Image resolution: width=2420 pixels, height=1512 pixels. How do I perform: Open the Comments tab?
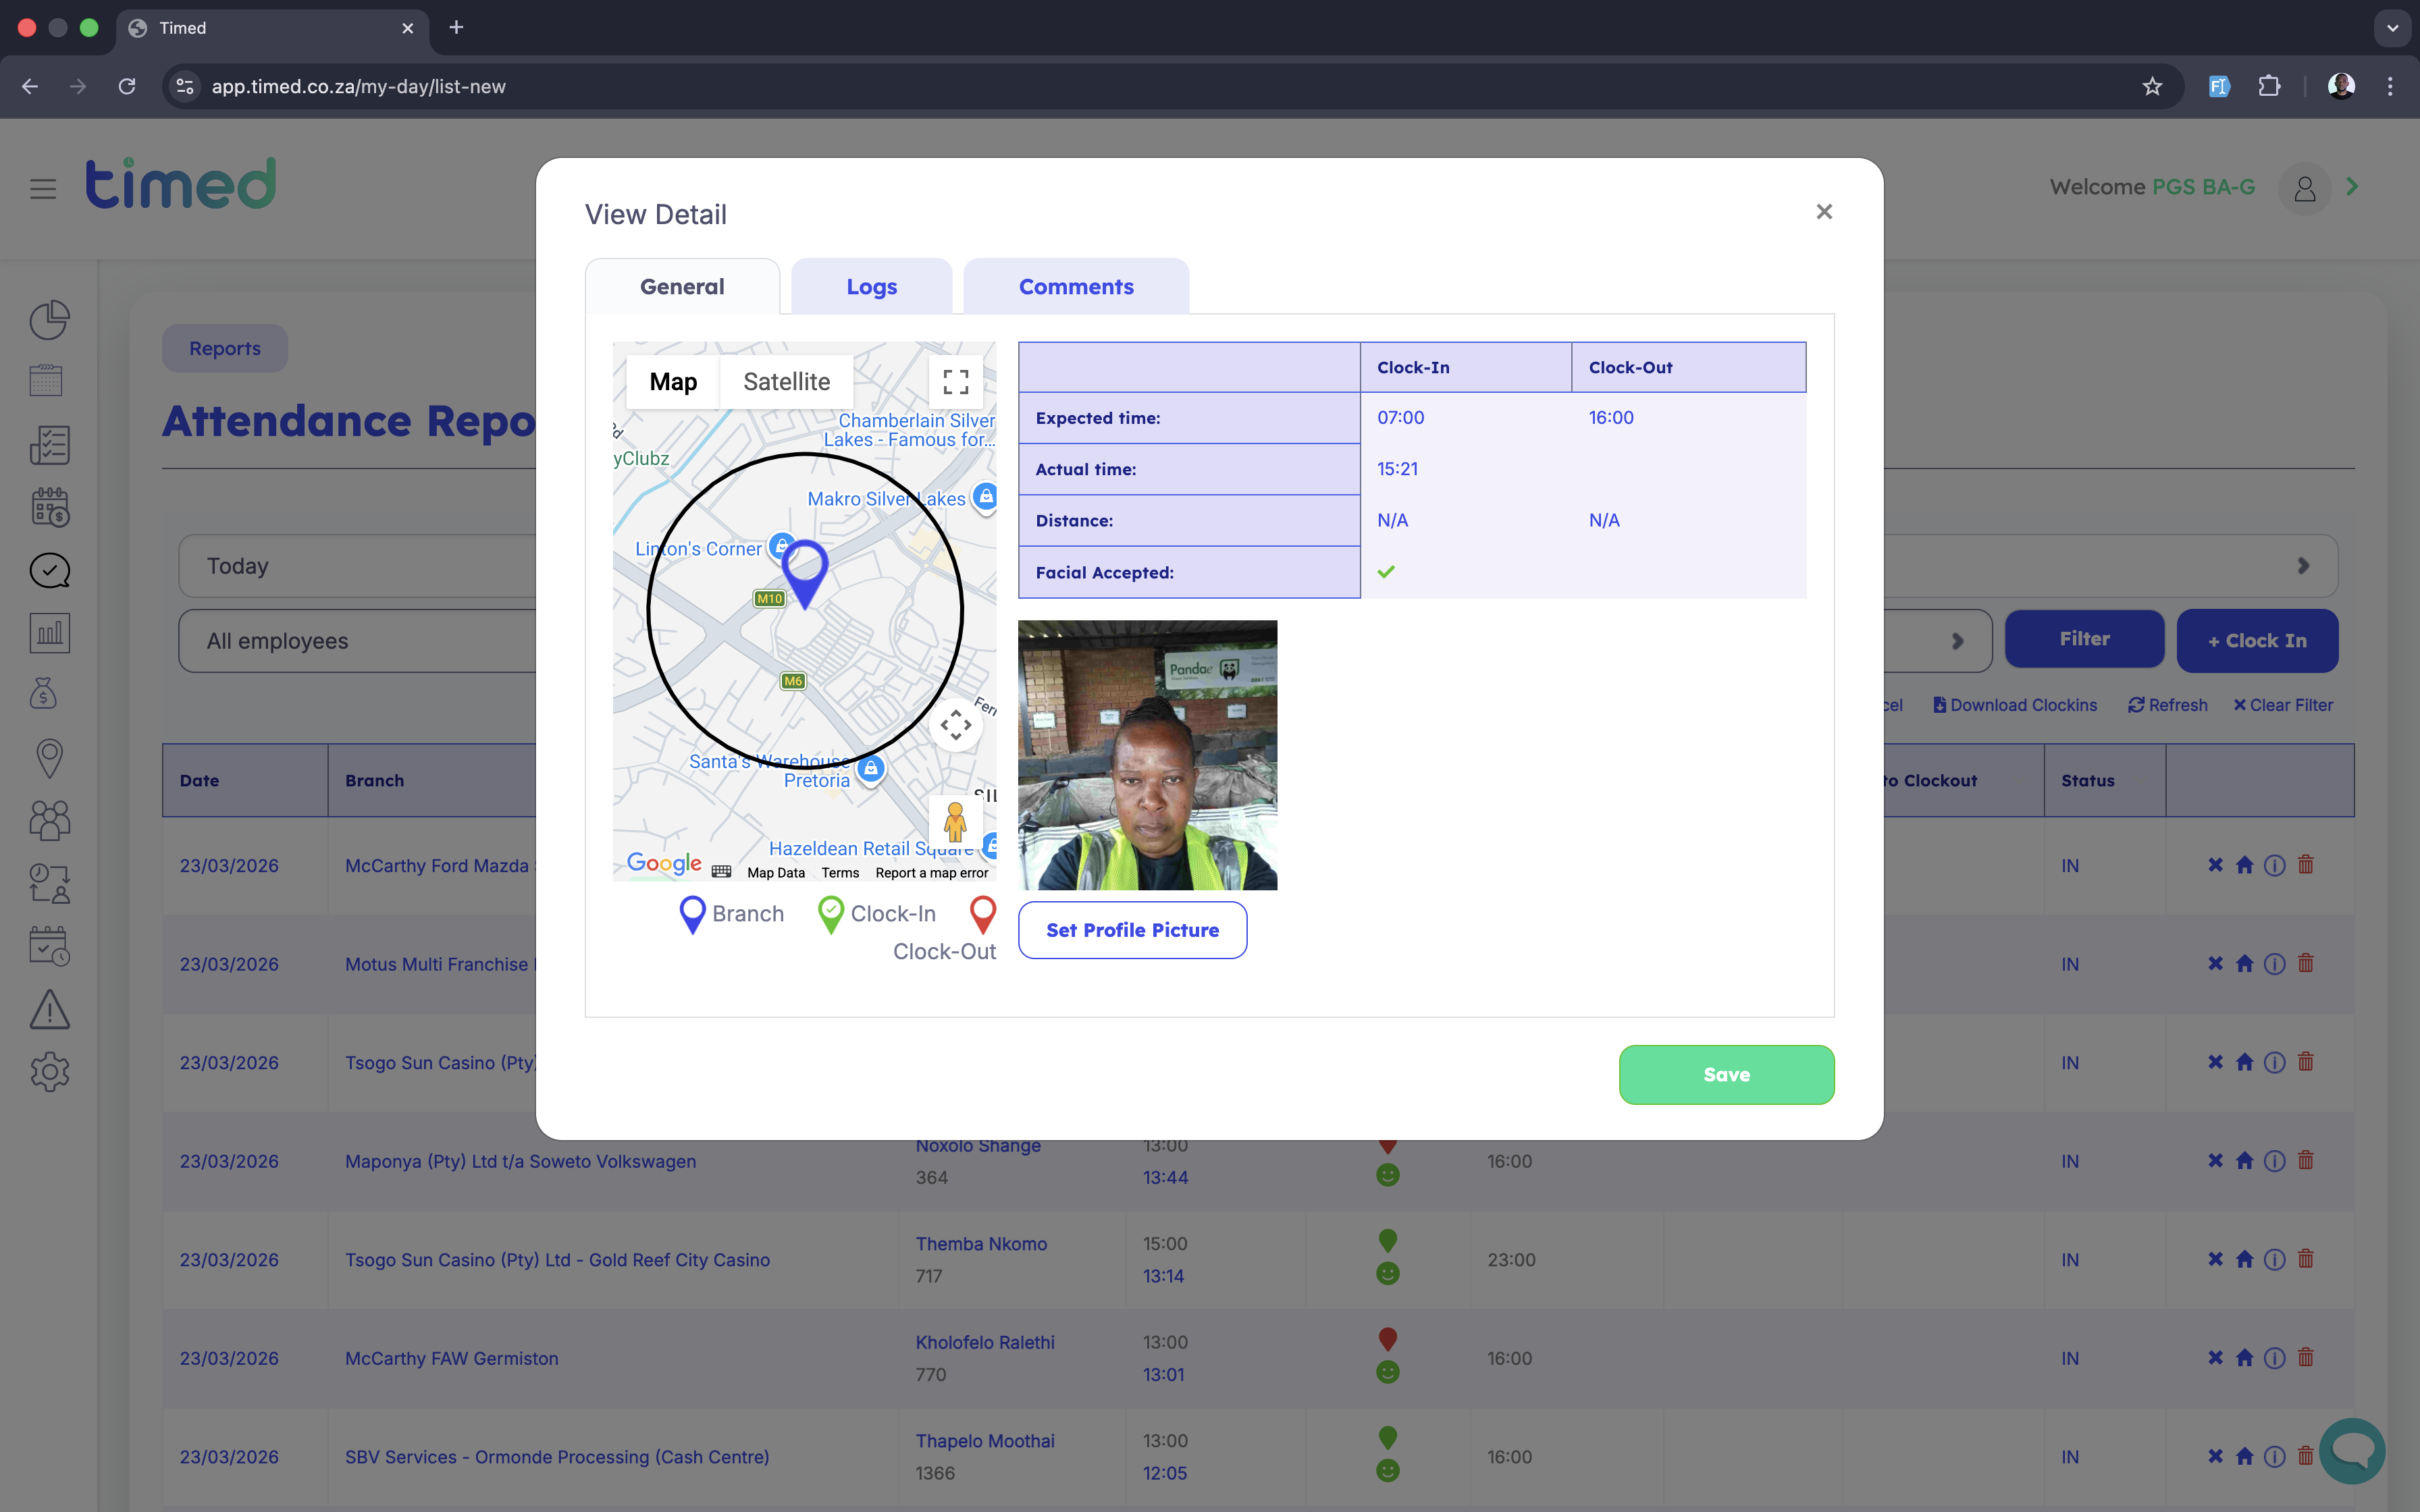(x=1076, y=287)
